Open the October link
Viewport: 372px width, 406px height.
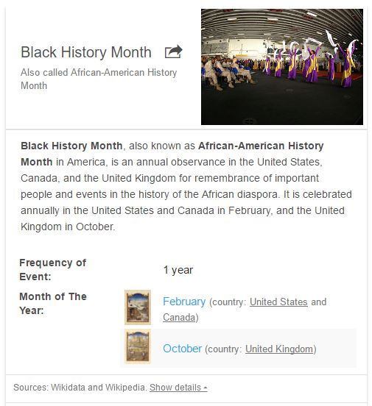pos(183,349)
